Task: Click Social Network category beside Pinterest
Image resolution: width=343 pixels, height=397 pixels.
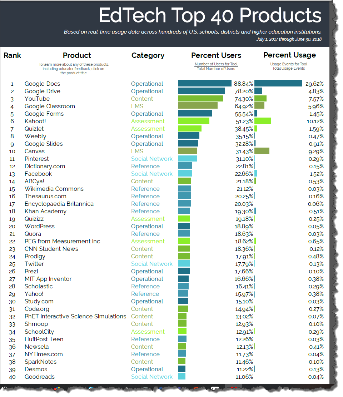Action: point(152,159)
